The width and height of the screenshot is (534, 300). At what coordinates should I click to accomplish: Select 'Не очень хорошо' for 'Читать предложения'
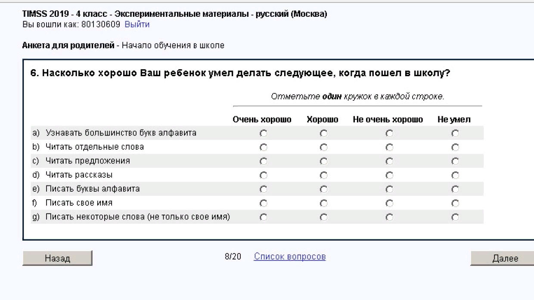click(389, 161)
